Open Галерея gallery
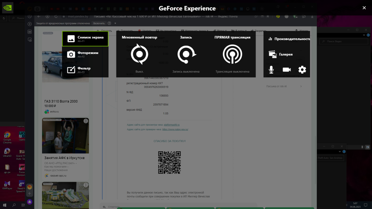This screenshot has width=372, height=209. (281, 54)
